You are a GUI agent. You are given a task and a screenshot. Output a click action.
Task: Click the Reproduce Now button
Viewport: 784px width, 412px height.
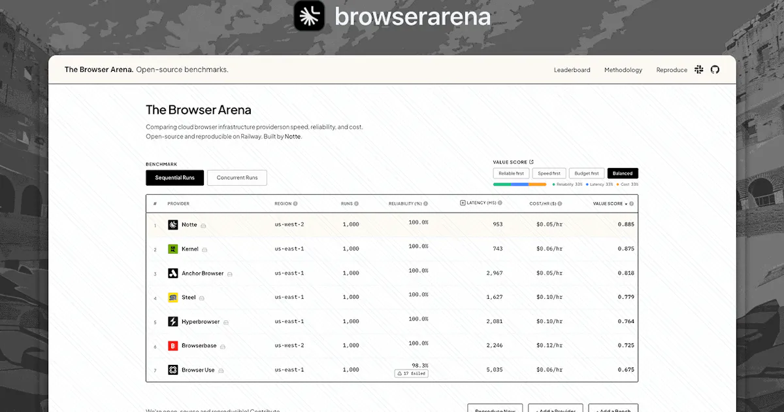495,409
